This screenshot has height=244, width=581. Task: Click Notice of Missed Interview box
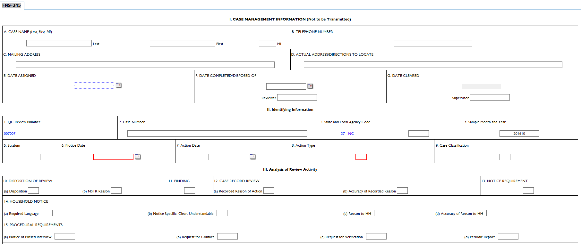point(65,236)
